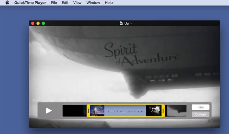Open the View menu

pos(77,3)
